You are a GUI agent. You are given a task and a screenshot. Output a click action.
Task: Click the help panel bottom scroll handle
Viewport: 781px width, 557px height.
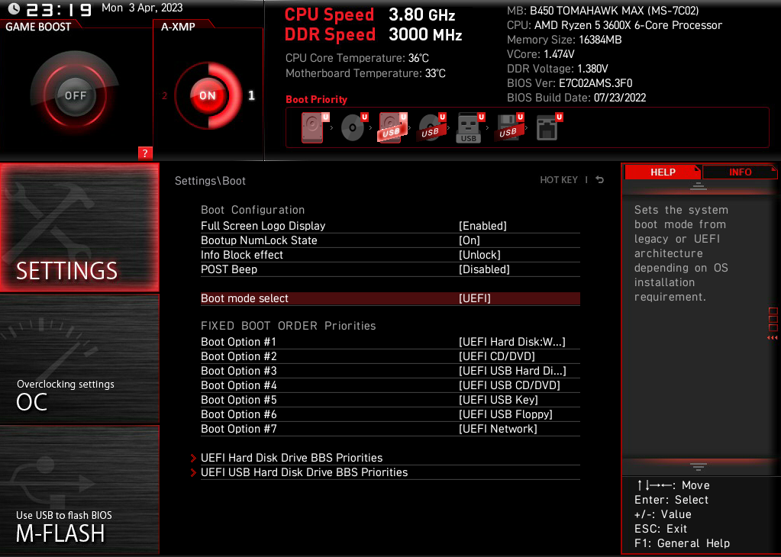pos(699,466)
